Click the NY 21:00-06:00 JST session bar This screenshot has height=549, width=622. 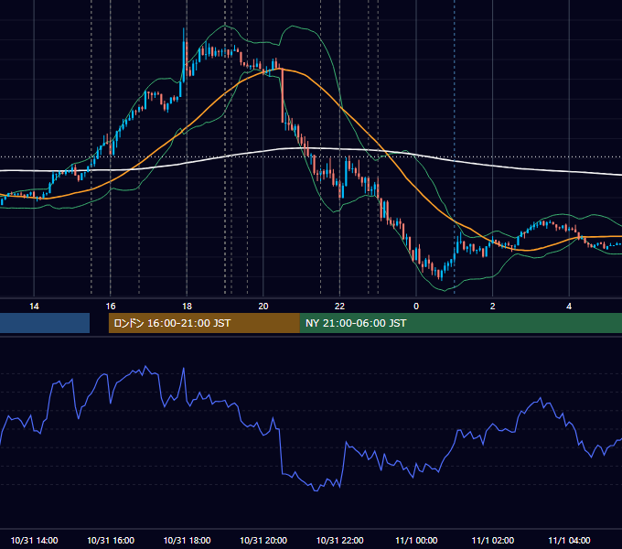pyautogui.click(x=460, y=323)
